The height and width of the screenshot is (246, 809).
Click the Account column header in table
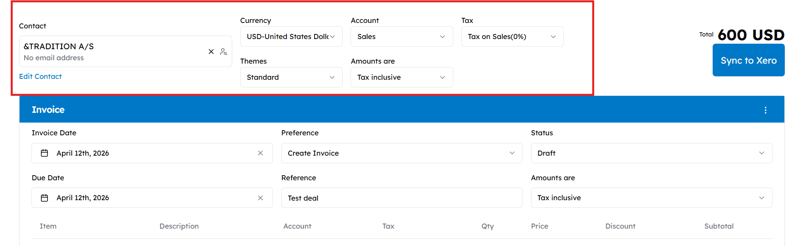coord(297,226)
